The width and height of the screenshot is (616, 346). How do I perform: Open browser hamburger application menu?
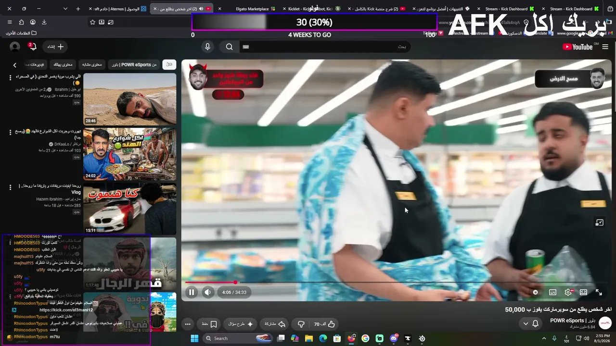coord(10,22)
